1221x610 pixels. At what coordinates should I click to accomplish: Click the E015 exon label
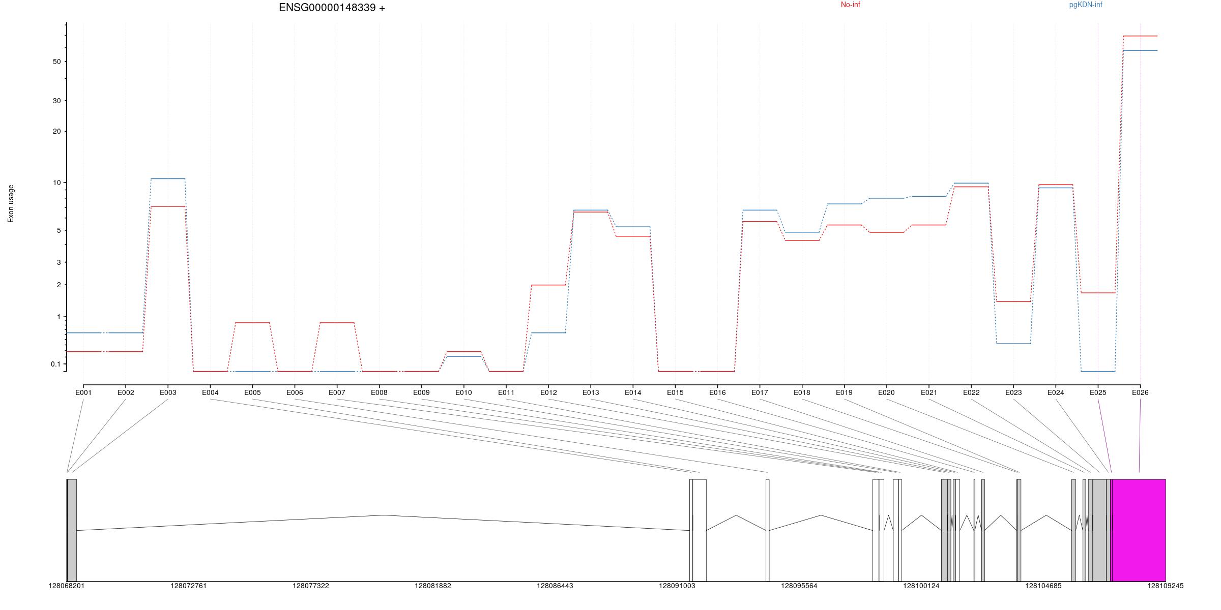[675, 392]
